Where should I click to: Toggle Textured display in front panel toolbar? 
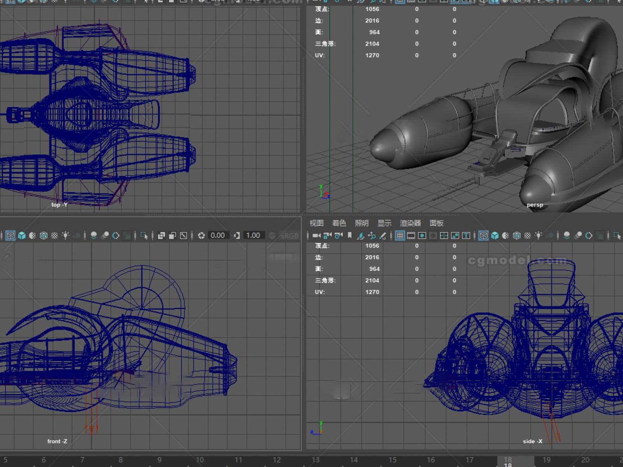[x=55, y=235]
